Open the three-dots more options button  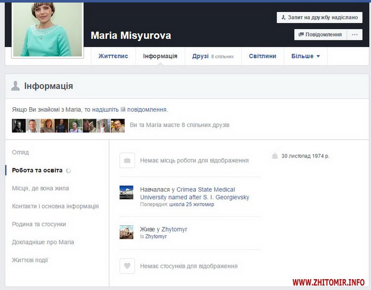354,35
